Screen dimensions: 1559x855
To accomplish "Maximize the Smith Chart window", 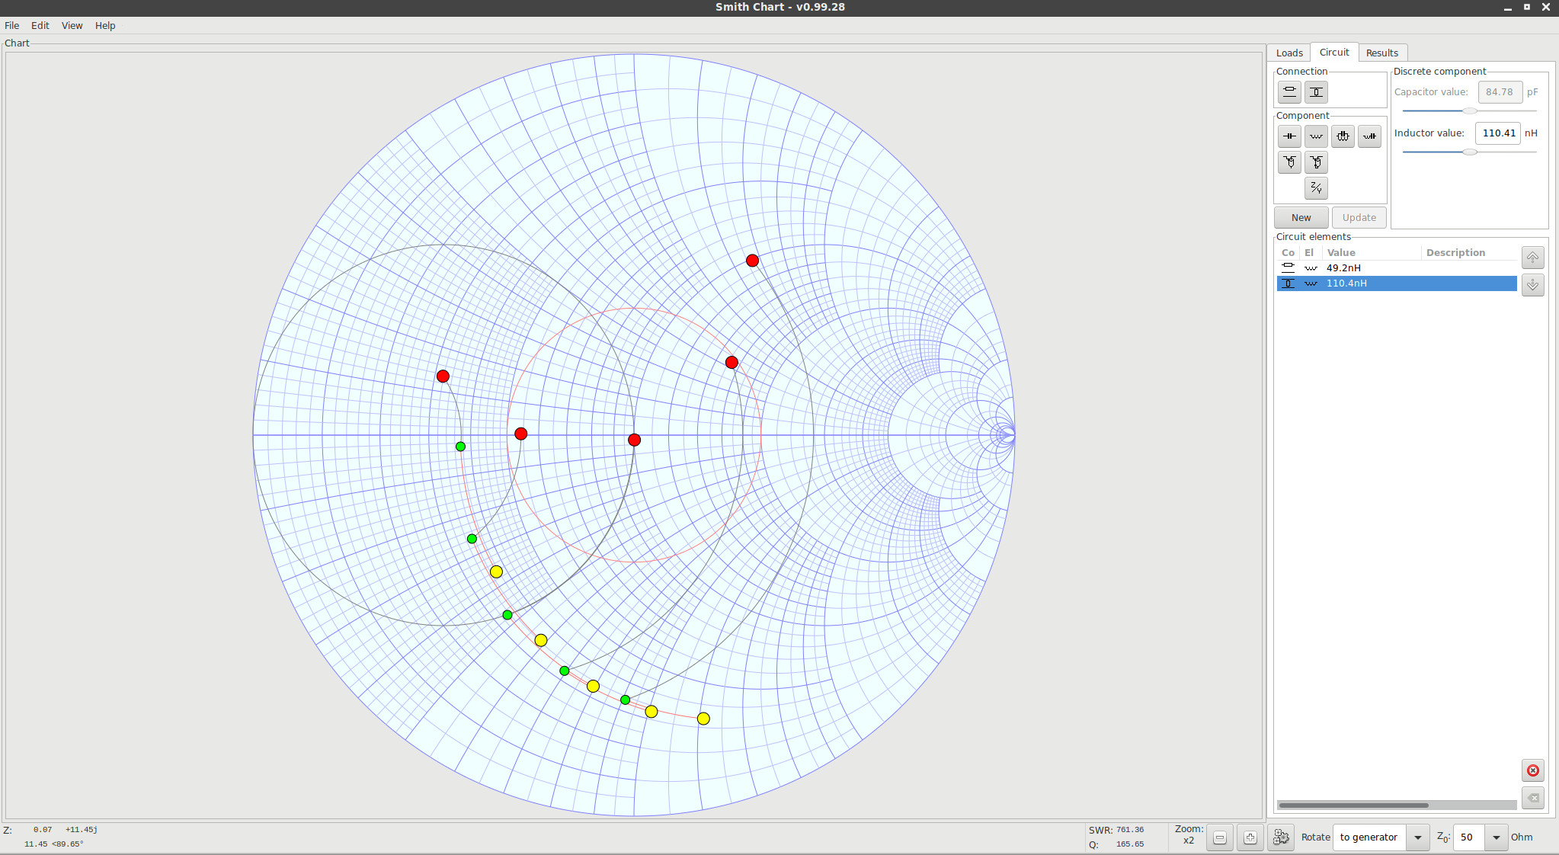I will point(1526,7).
